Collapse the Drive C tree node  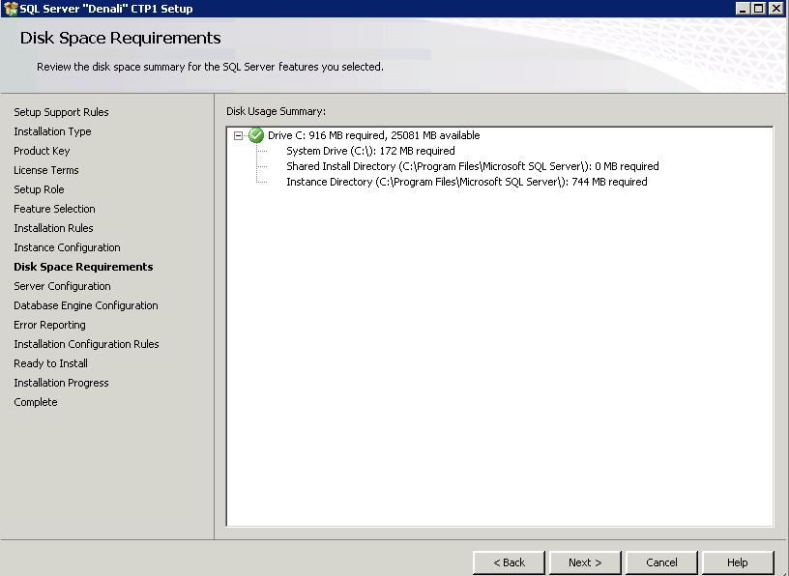(x=239, y=136)
